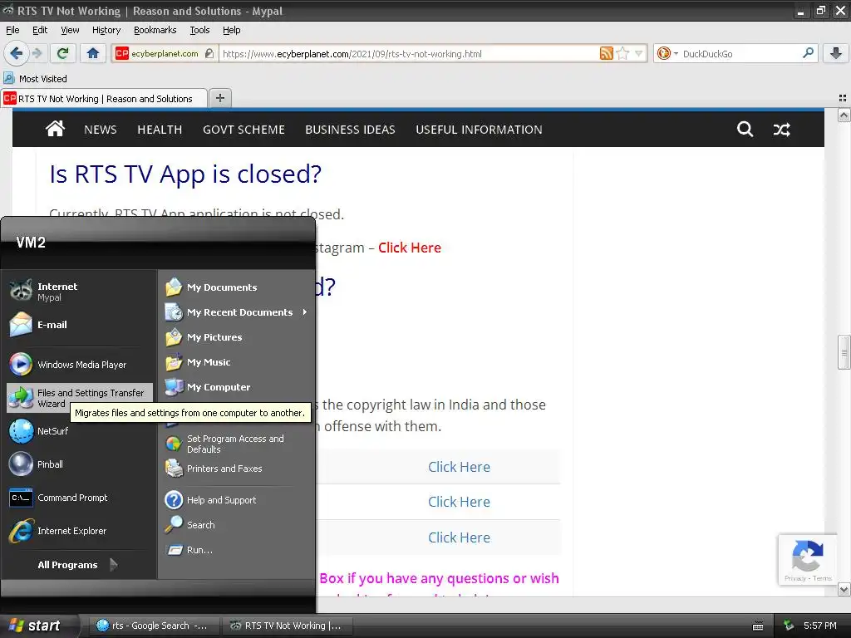851x638 pixels.
Task: Open the Downloads arrow button
Action: point(836,53)
